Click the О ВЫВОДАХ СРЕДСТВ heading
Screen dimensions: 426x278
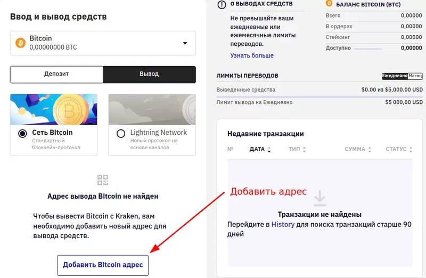pyautogui.click(x=261, y=4)
